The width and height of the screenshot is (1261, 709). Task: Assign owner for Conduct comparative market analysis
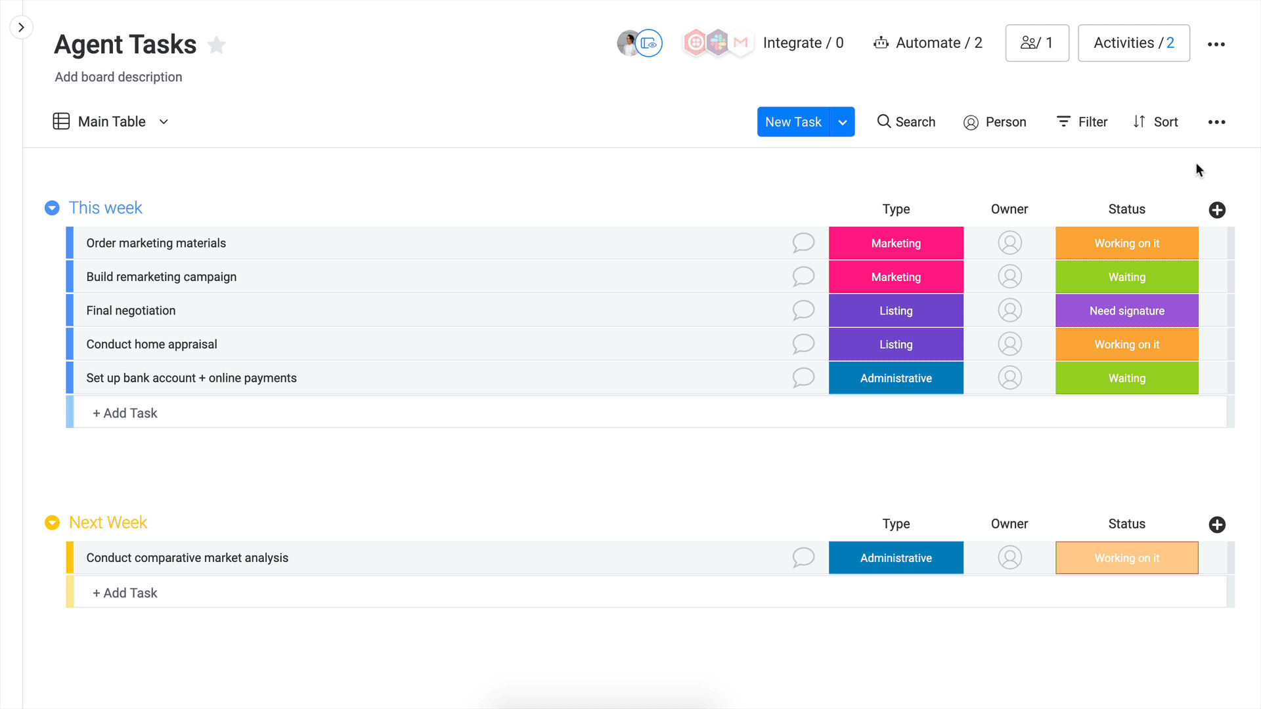pyautogui.click(x=1009, y=558)
